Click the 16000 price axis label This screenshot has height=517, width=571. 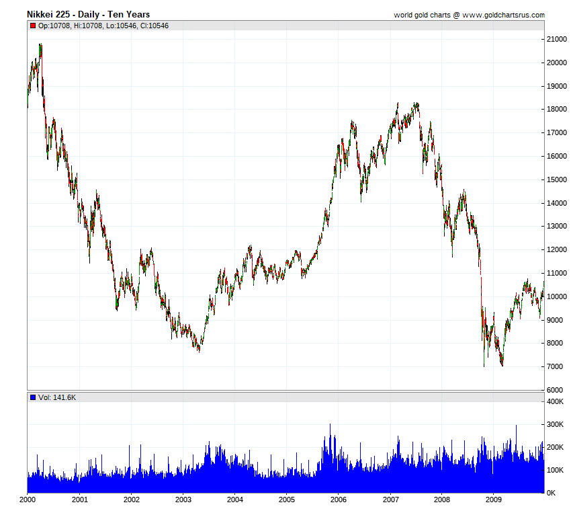coord(557,156)
